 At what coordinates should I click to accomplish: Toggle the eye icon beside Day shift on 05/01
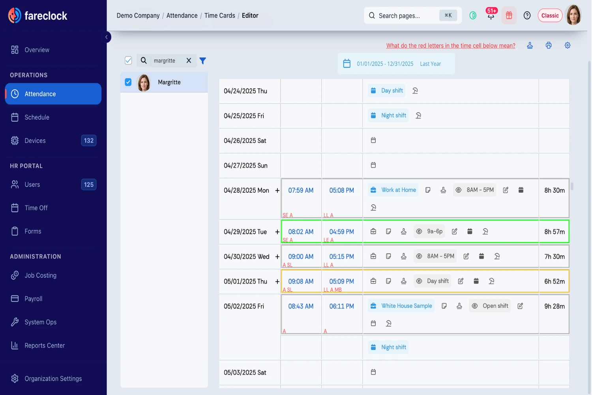(419, 281)
